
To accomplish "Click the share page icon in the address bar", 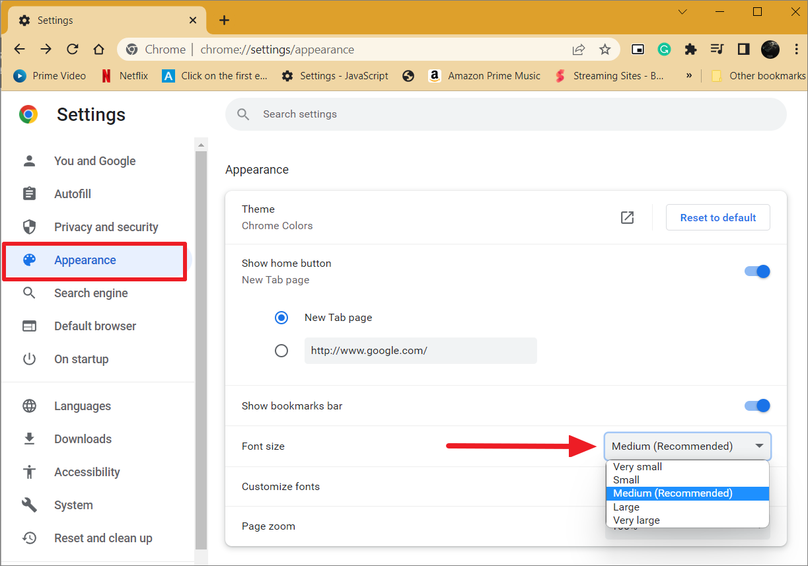I will [x=579, y=50].
